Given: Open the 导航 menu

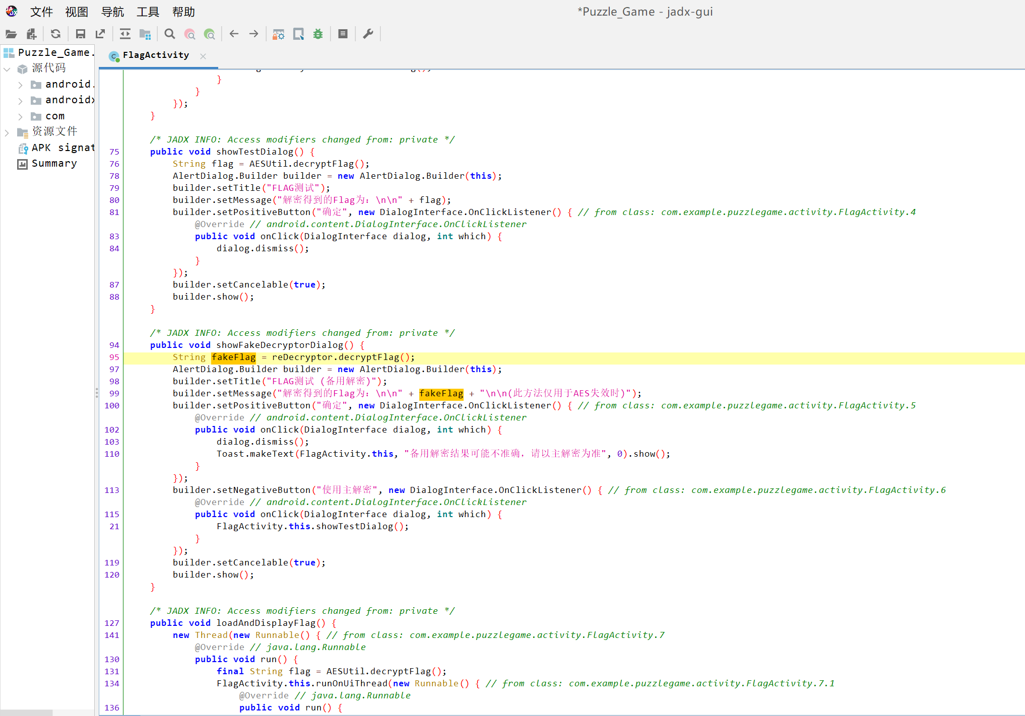Looking at the screenshot, I should 112,12.
